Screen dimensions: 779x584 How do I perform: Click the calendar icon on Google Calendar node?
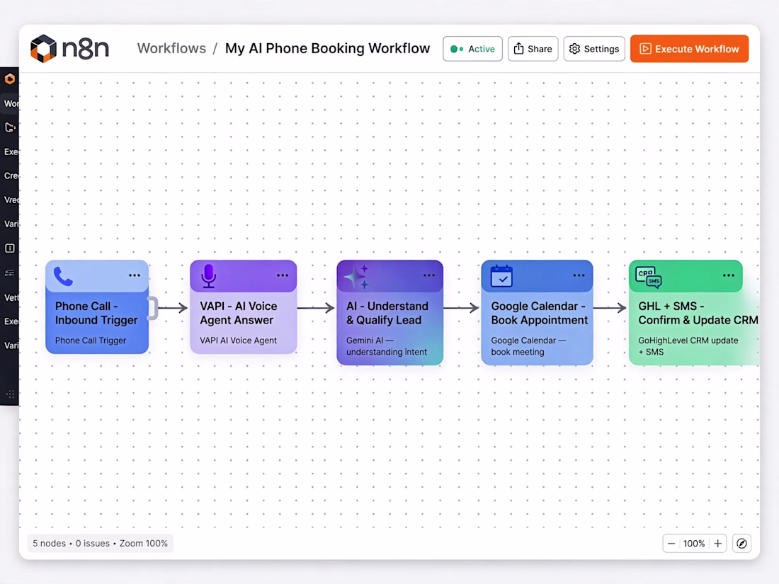[x=501, y=276]
